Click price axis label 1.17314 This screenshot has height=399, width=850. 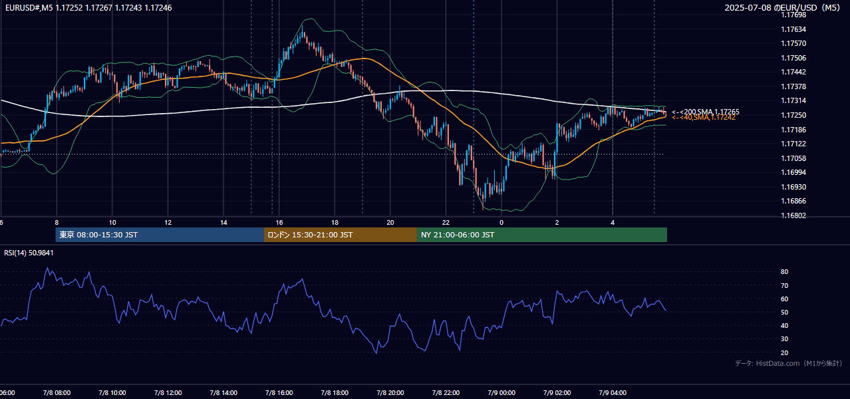(793, 100)
